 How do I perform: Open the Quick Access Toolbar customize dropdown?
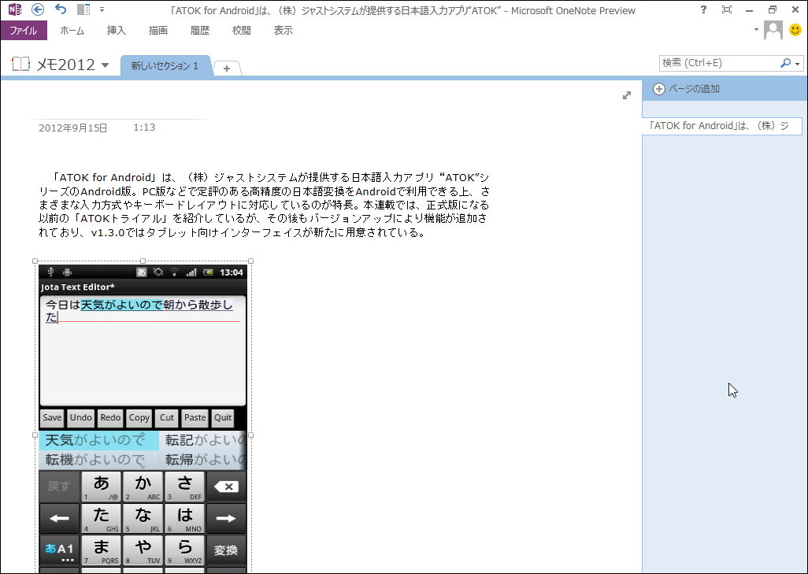click(102, 9)
